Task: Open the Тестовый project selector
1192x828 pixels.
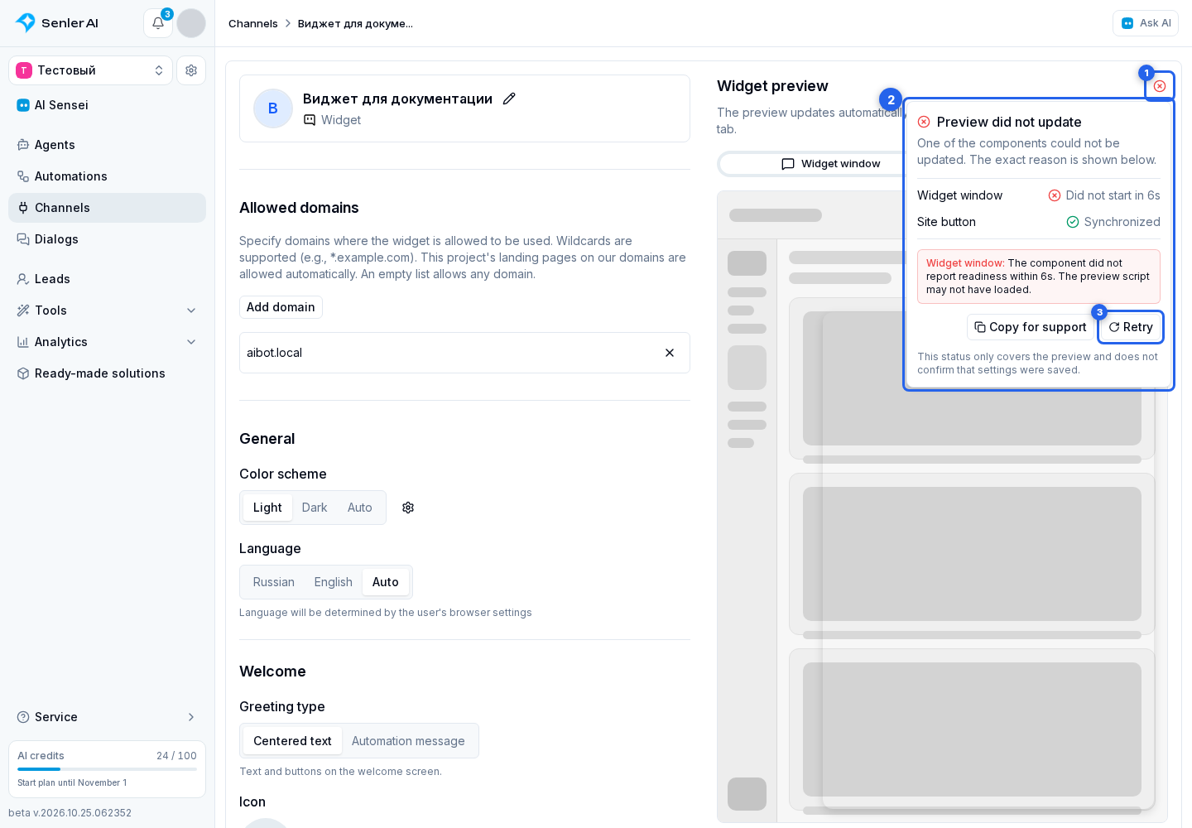Action: (90, 70)
